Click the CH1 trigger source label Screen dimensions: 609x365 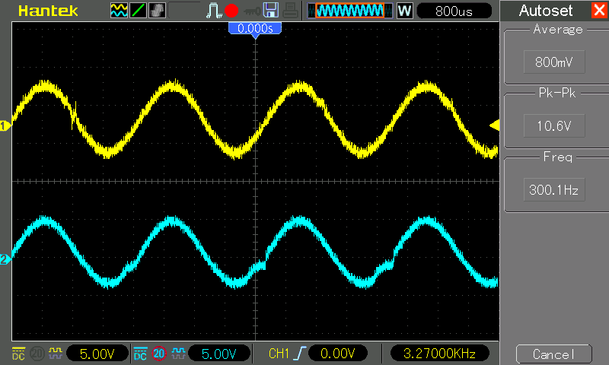279,354
